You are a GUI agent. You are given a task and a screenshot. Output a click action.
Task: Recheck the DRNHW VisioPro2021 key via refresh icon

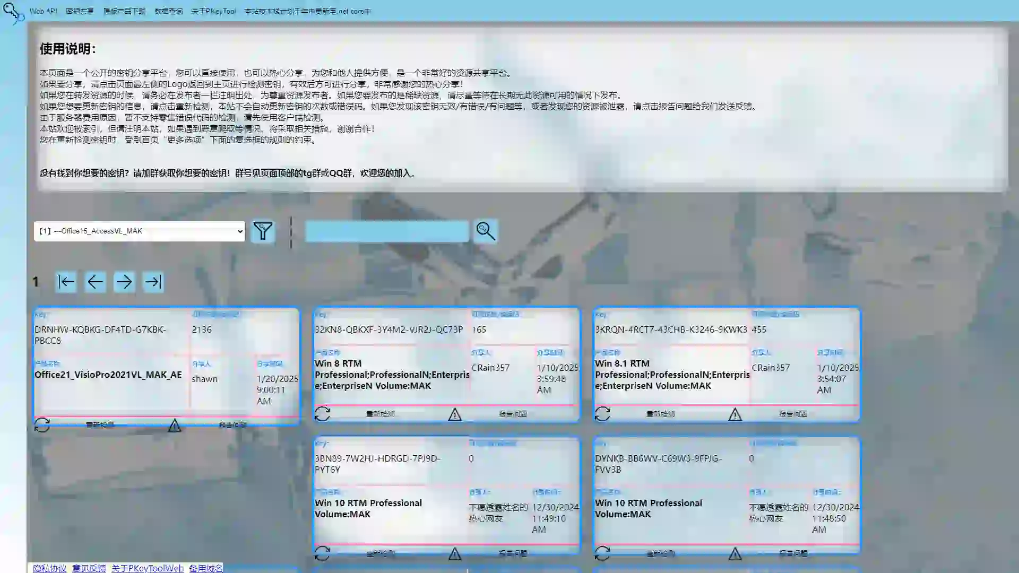coord(42,425)
